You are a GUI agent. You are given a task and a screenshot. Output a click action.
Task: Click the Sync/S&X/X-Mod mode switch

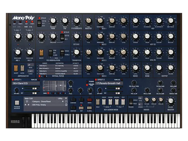pyautogui.click(x=51, y=53)
